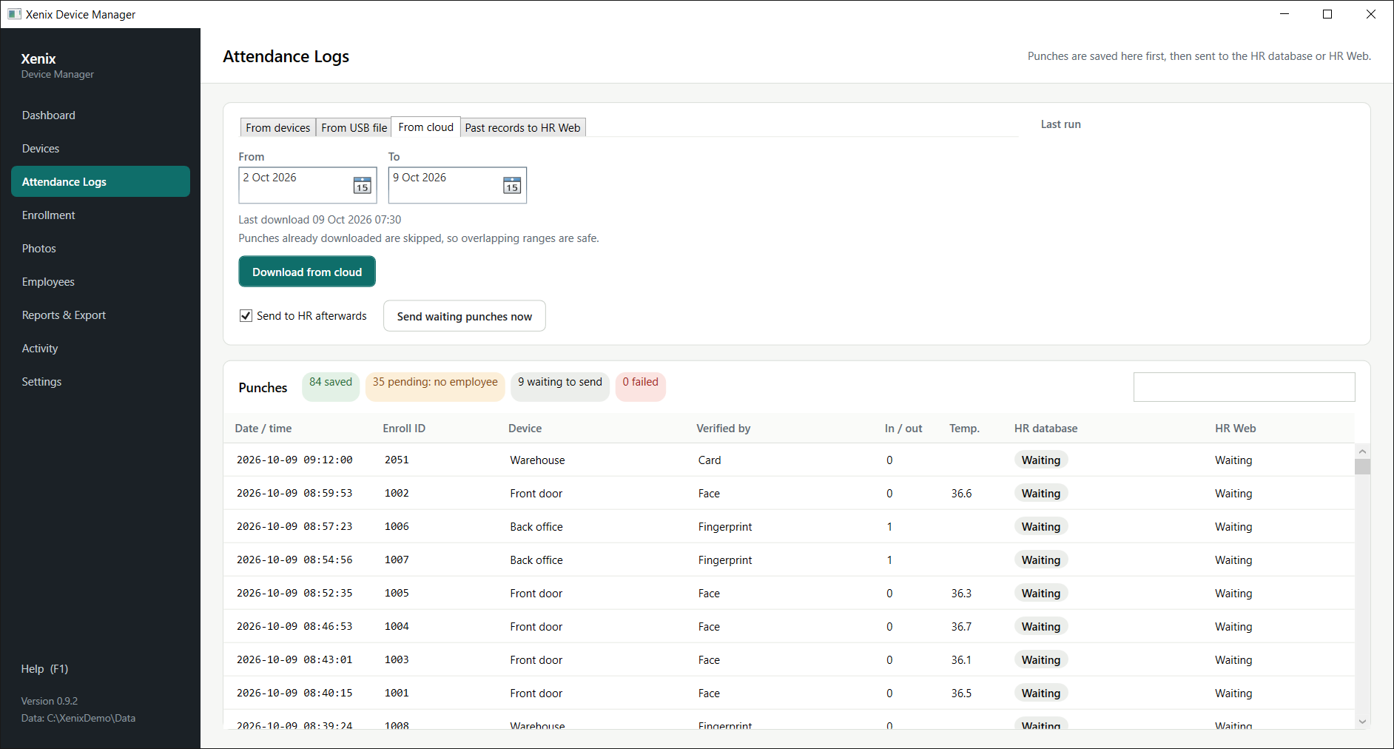Open the Past records to HR Web tab
The width and height of the screenshot is (1394, 749).
(x=522, y=127)
